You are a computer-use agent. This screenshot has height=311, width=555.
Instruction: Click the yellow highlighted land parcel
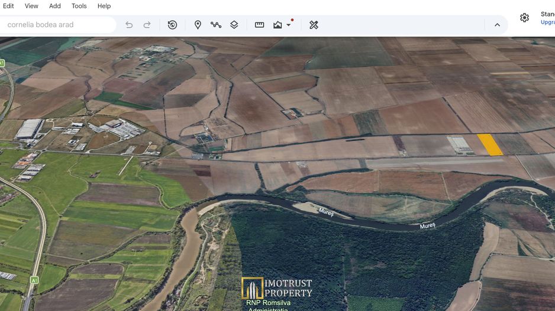tap(491, 145)
